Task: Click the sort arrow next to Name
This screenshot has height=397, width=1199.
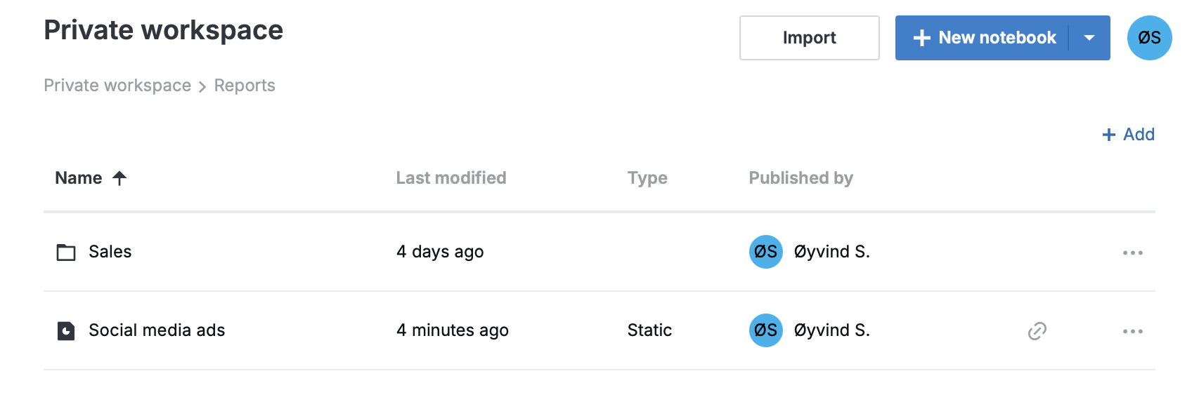Action: click(119, 178)
